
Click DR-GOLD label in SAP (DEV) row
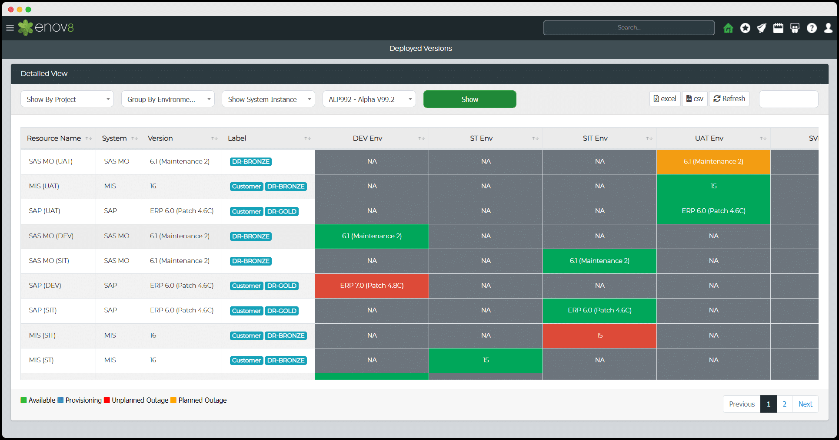[282, 286]
